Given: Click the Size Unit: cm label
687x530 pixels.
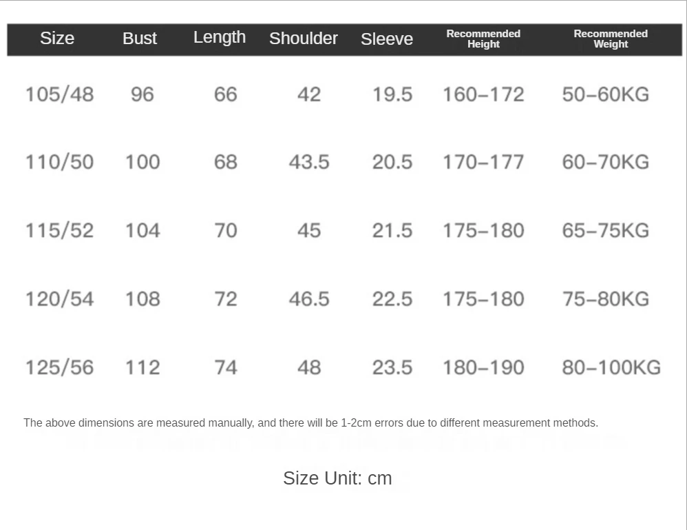Looking at the screenshot, I should coord(337,478).
